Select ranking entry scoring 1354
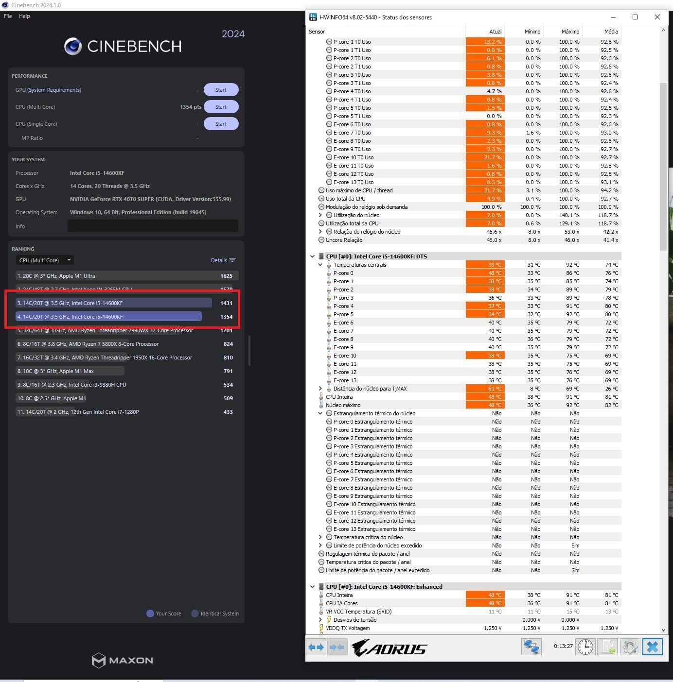673x682 pixels. [127, 317]
